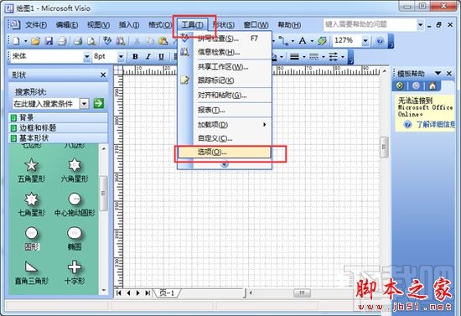This screenshot has height=316, width=461.
Task: Select the 椭圆 shape
Action: (x=75, y=239)
